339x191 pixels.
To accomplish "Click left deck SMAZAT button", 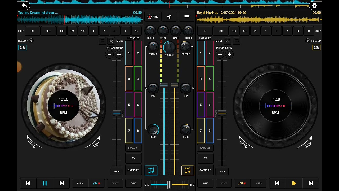I will pyautogui.click(x=133, y=148).
